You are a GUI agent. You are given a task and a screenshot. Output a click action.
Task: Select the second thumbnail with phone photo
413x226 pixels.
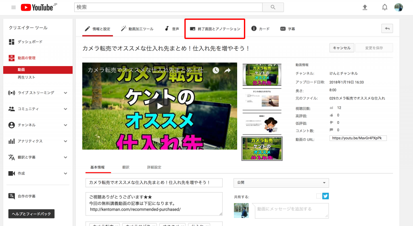tap(262, 99)
